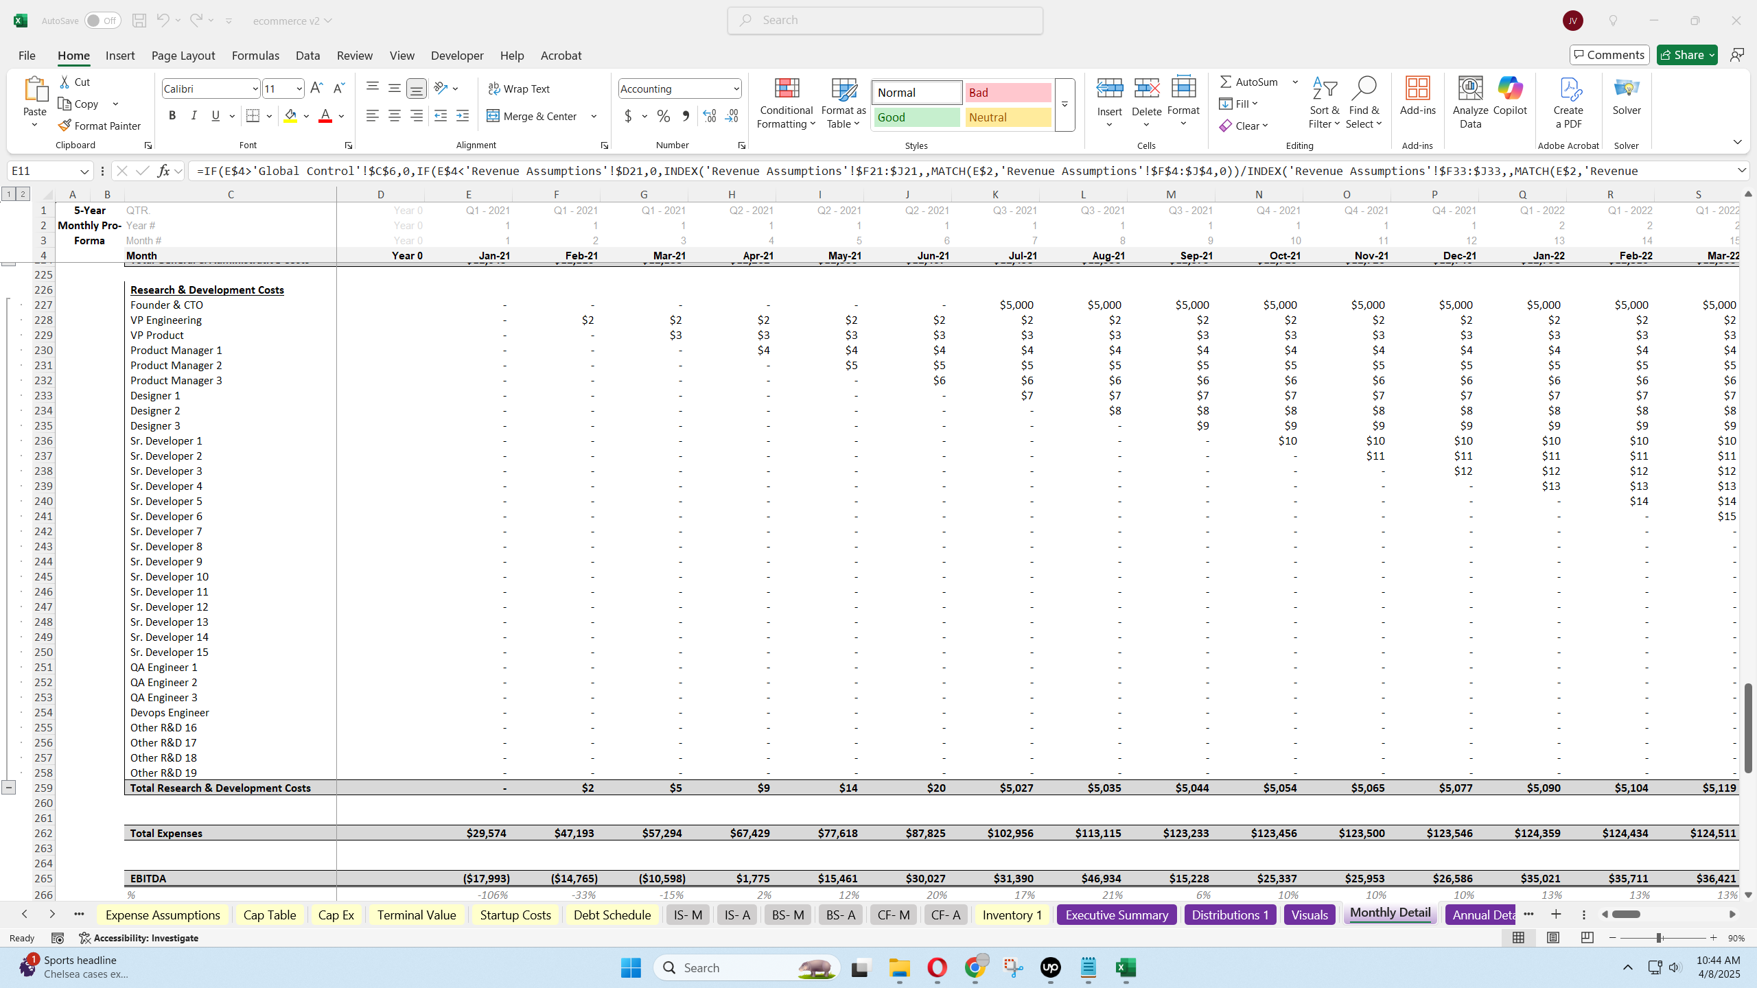Screen dimensions: 1757x988
Task: Click the Increase Decimal icon
Action: pos(710,116)
